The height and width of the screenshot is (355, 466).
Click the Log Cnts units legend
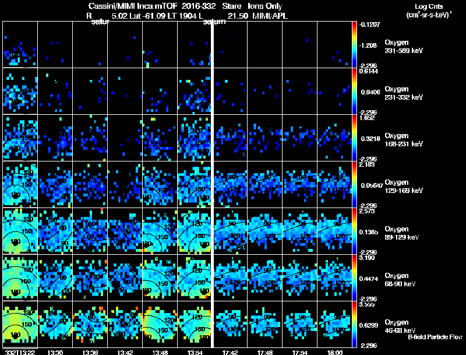[x=429, y=10]
